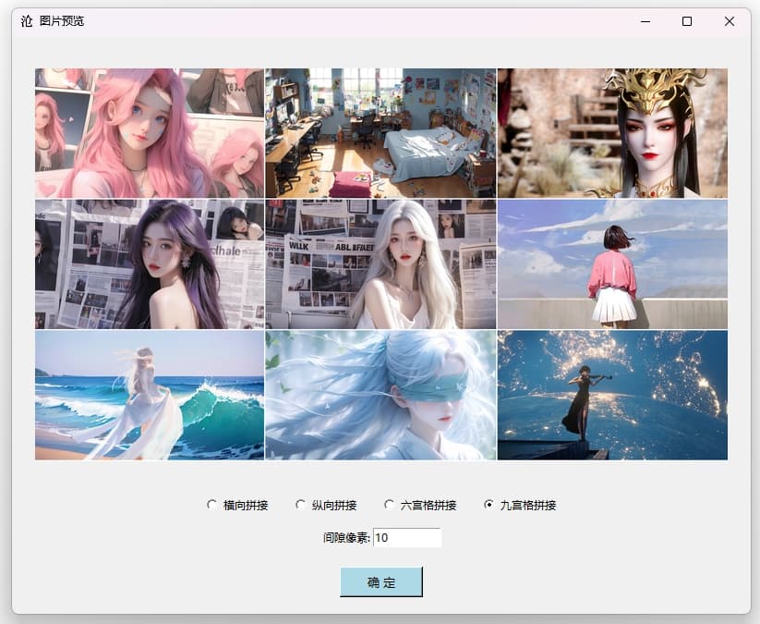Select the 九宫格拼接 radio option
760x624 pixels.
coord(489,505)
